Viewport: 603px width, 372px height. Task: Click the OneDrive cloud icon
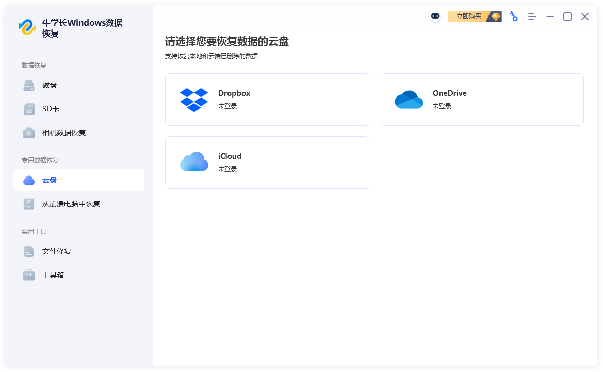coord(409,100)
